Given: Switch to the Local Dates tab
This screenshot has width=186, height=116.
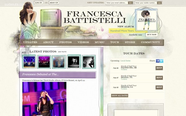Looking at the screenshot, I should (126, 61).
